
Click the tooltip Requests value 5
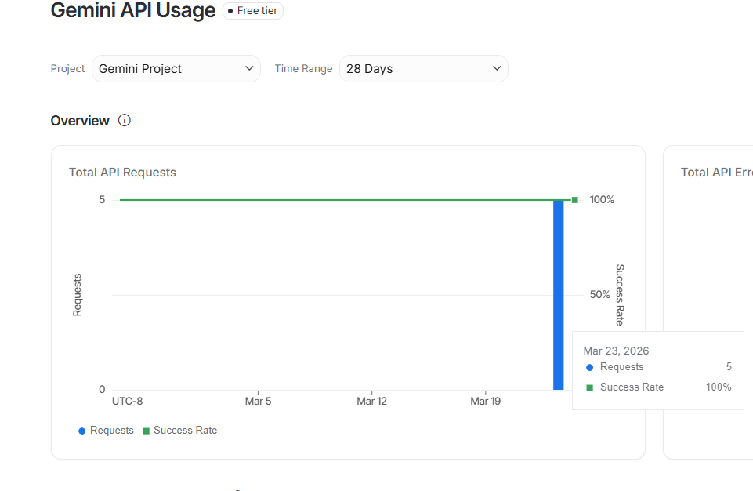[729, 366]
